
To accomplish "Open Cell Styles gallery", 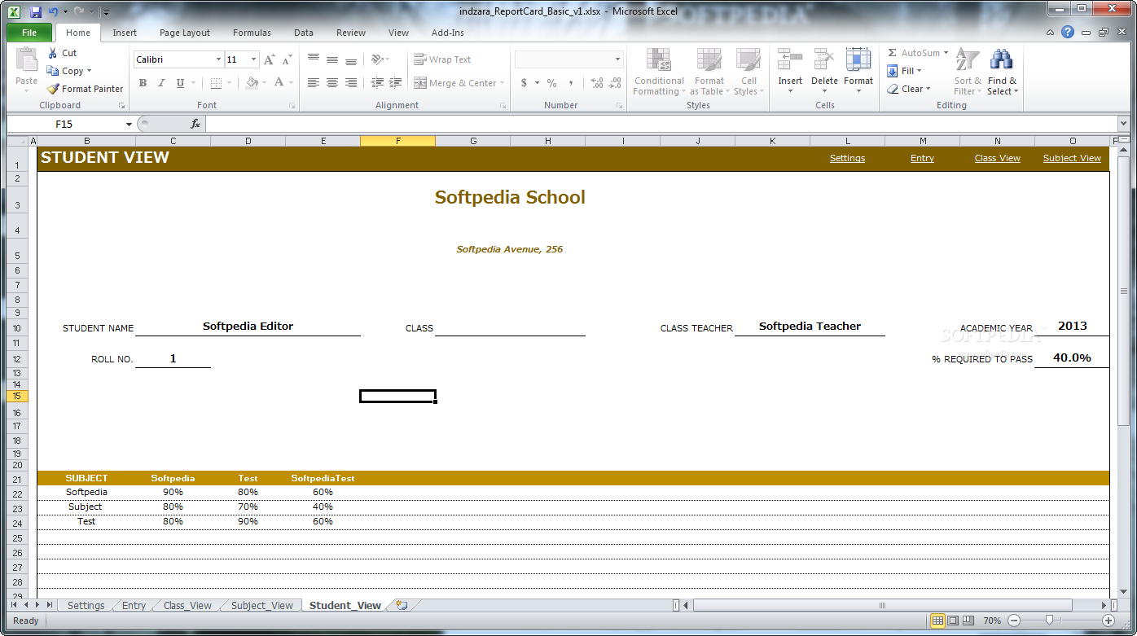I will click(x=748, y=72).
